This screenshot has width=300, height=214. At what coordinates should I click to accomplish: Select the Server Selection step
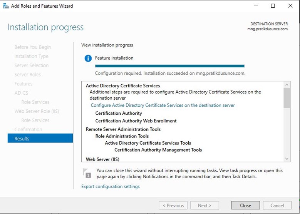(x=32, y=65)
